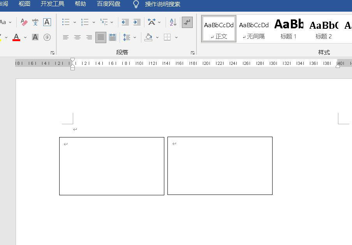Click the Sort A-Z icon
352x245 pixels.
coord(173,22)
